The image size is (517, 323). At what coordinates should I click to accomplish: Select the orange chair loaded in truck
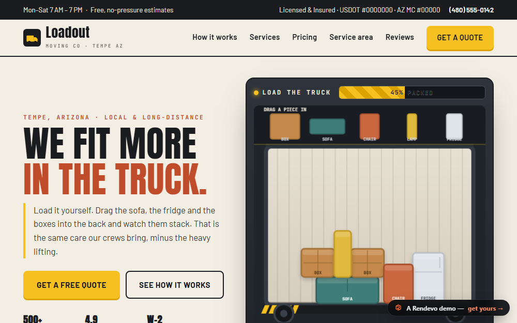(x=398, y=283)
